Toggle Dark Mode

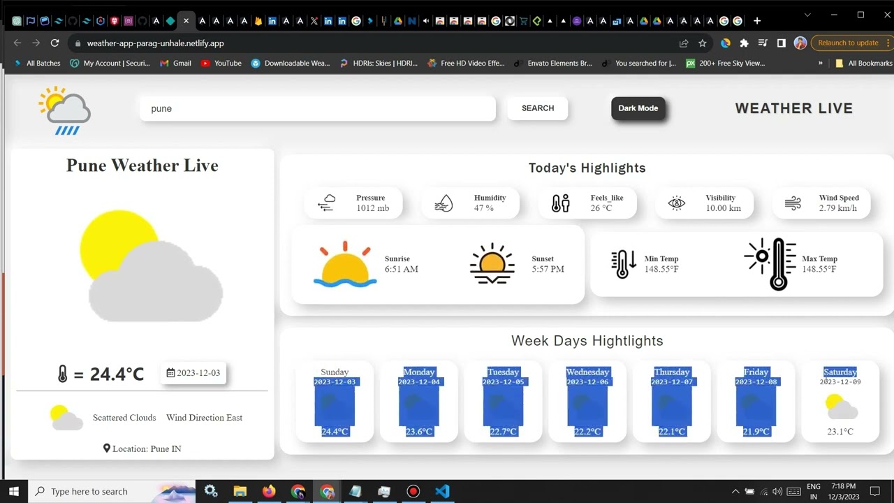(638, 108)
